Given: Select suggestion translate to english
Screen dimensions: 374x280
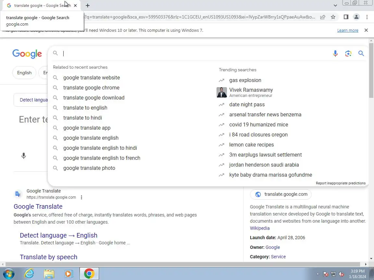Looking at the screenshot, I should pyautogui.click(x=85, y=108).
